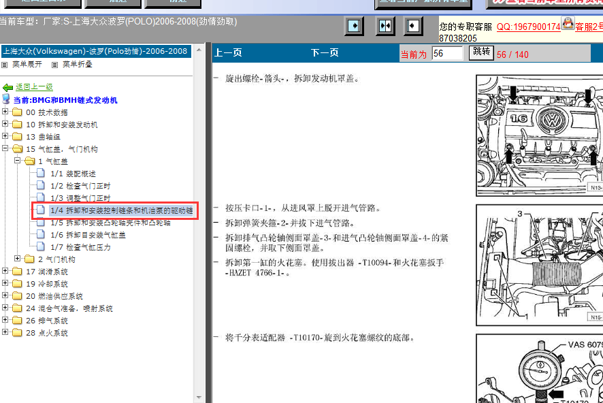
Task: Click the 菜单展开 label
Action: (27, 64)
